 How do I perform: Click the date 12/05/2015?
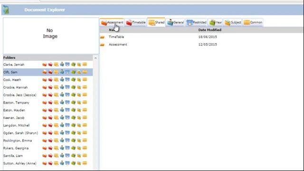[x=208, y=44]
